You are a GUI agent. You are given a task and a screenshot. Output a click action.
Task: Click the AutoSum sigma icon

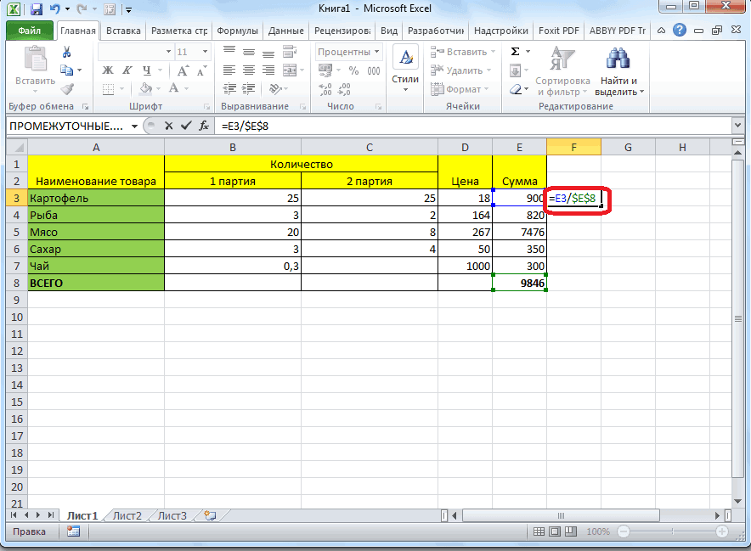click(515, 53)
